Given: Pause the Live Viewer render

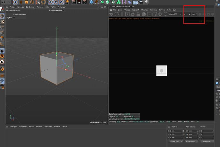Looking at the screenshot, I should [x=122, y=14].
